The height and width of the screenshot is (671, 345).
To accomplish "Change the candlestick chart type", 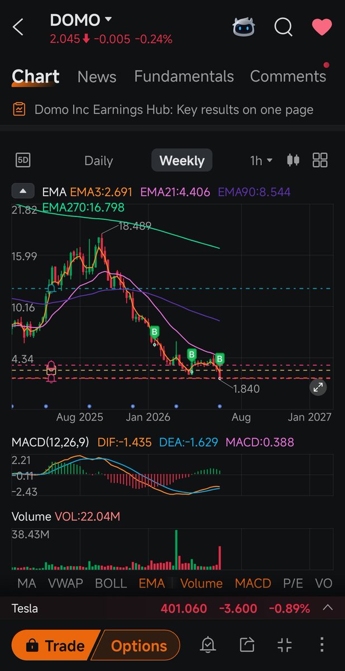I will pos(293,160).
